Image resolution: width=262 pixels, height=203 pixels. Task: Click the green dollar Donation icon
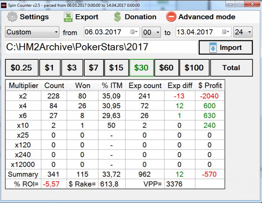(117, 17)
